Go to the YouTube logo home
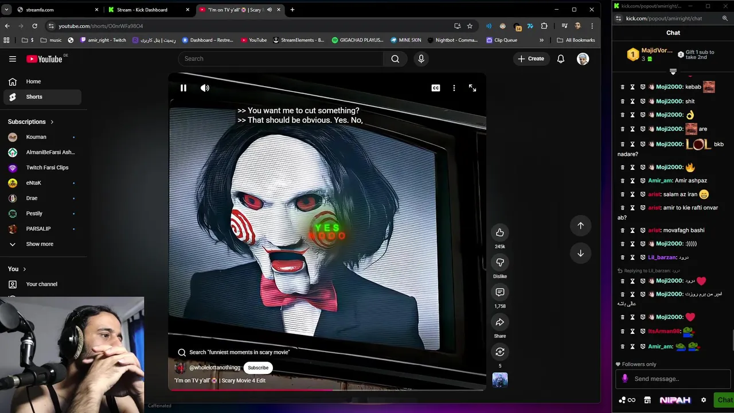 44,59
